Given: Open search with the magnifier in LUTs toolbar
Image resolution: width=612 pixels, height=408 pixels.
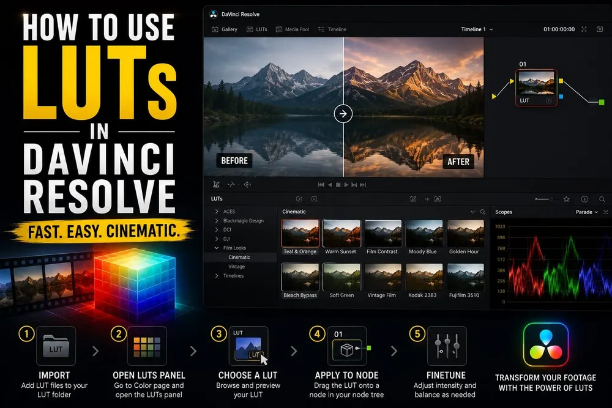Looking at the screenshot, I should click(602, 199).
